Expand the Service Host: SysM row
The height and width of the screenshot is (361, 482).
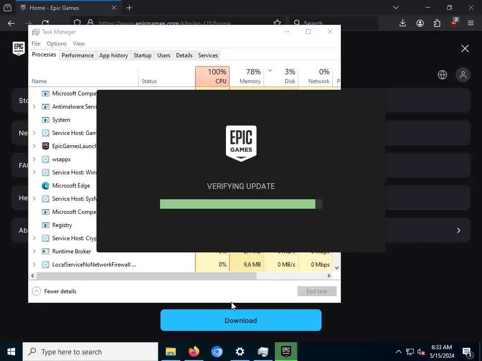[x=34, y=199]
